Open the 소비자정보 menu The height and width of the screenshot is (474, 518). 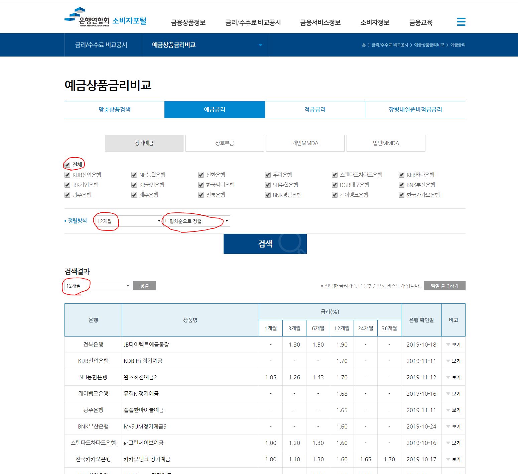pyautogui.click(x=375, y=22)
